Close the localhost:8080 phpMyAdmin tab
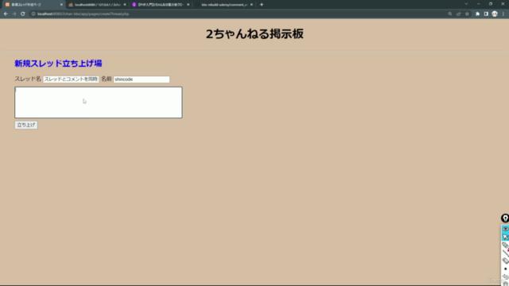 [125, 5]
